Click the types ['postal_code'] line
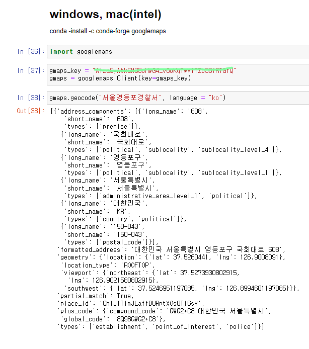This screenshot has width=309, height=349. (x=112, y=242)
